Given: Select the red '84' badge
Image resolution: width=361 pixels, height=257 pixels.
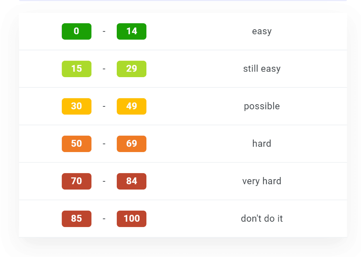Looking at the screenshot, I should [x=131, y=181].
